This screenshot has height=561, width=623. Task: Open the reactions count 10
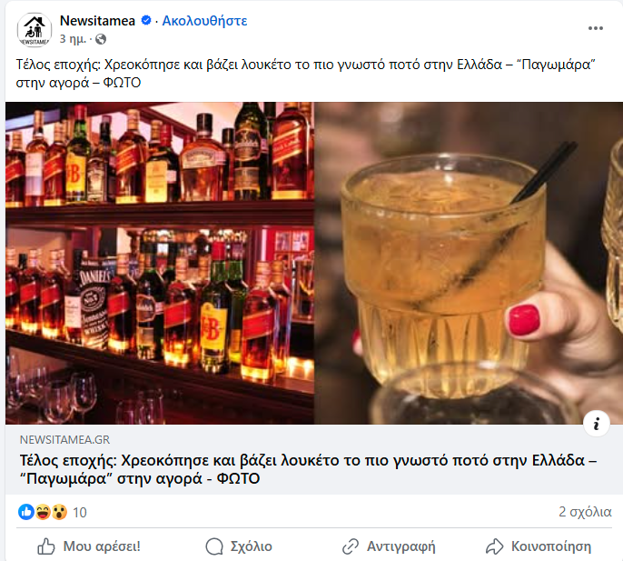pos(80,513)
